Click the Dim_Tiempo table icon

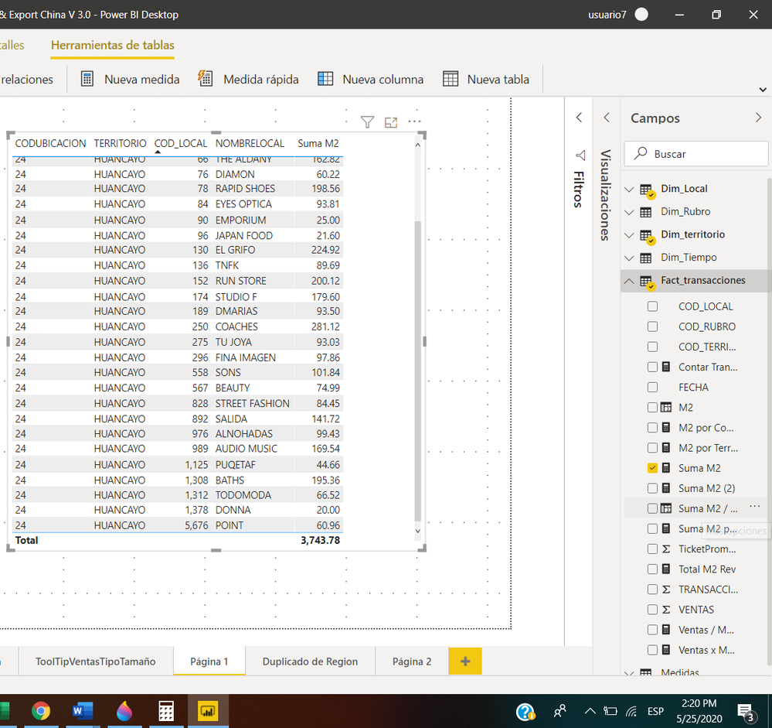click(645, 258)
